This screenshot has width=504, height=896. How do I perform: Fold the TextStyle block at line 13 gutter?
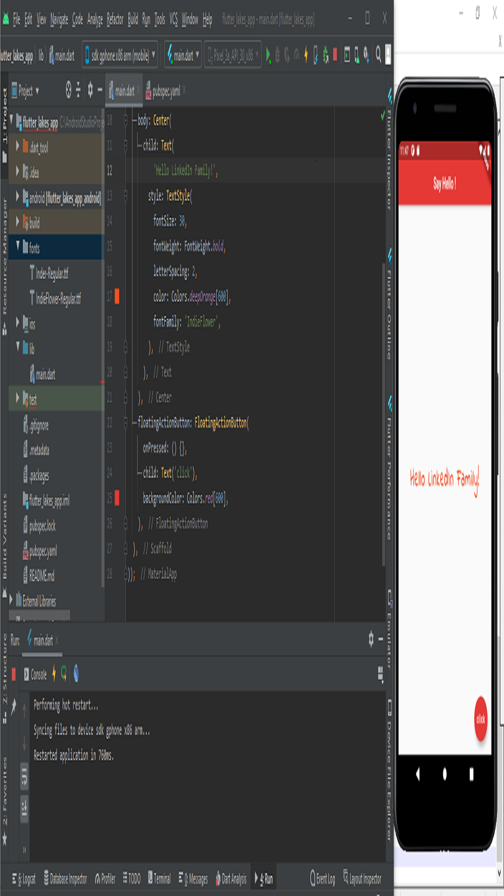pyautogui.click(x=126, y=196)
